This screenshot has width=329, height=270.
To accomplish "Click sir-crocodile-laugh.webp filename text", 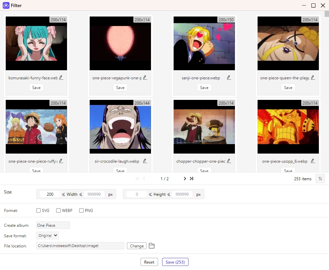I will [117, 161].
